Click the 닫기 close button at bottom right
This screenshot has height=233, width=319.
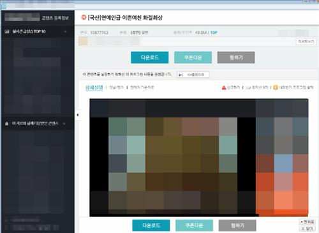(x=307, y=229)
